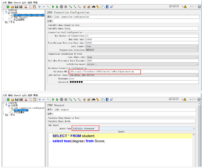
Task: Click Database URL input field
Action: click(x=134, y=72)
